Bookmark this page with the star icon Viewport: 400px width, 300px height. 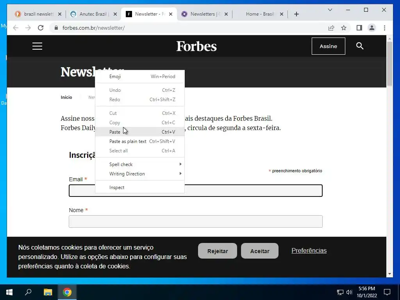pos(344,28)
